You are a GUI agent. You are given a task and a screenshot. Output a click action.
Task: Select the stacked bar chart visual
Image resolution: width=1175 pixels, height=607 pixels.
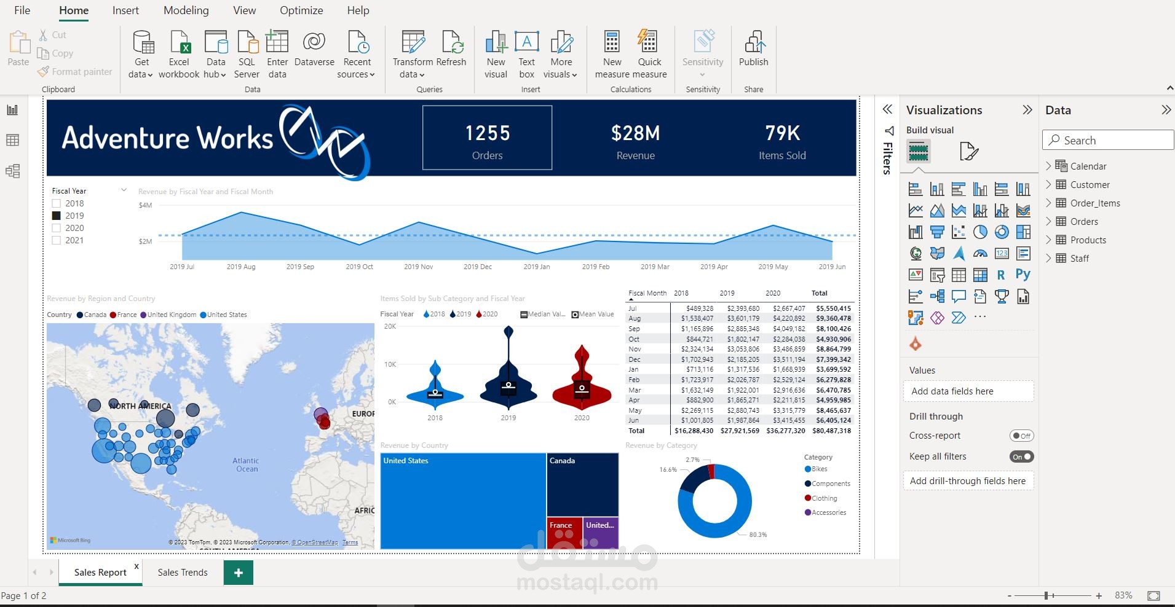point(916,189)
